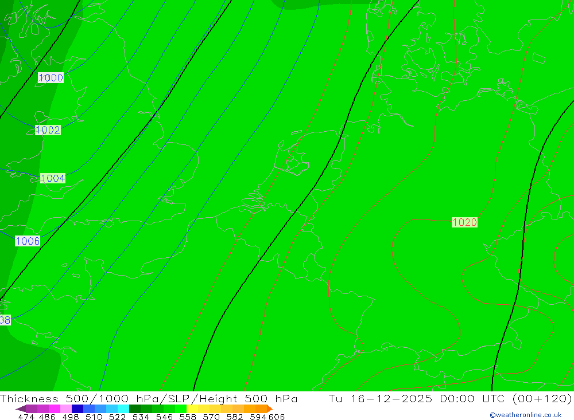Click the orange arrow at legend's high end
Viewport: 574px width, 420px height.
[x=270, y=409]
